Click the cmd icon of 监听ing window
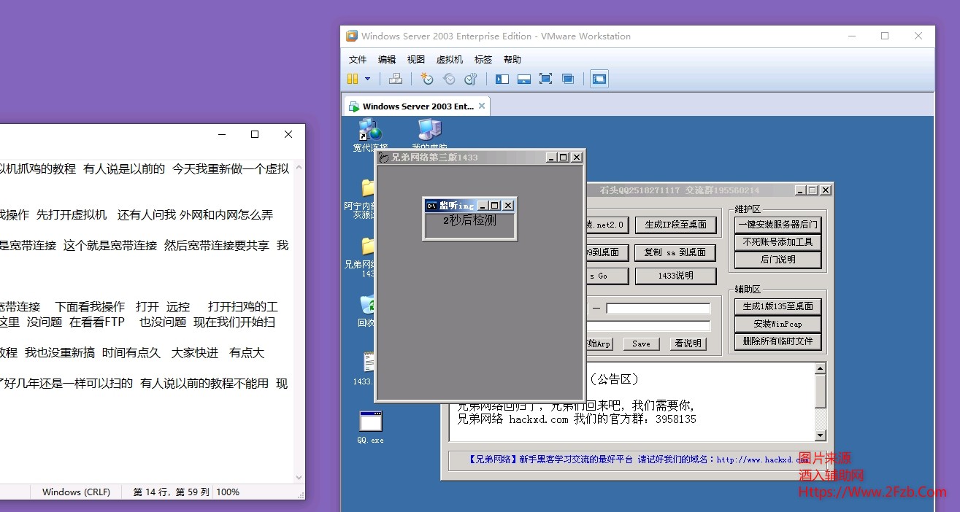Image resolution: width=960 pixels, height=512 pixels. tap(431, 206)
